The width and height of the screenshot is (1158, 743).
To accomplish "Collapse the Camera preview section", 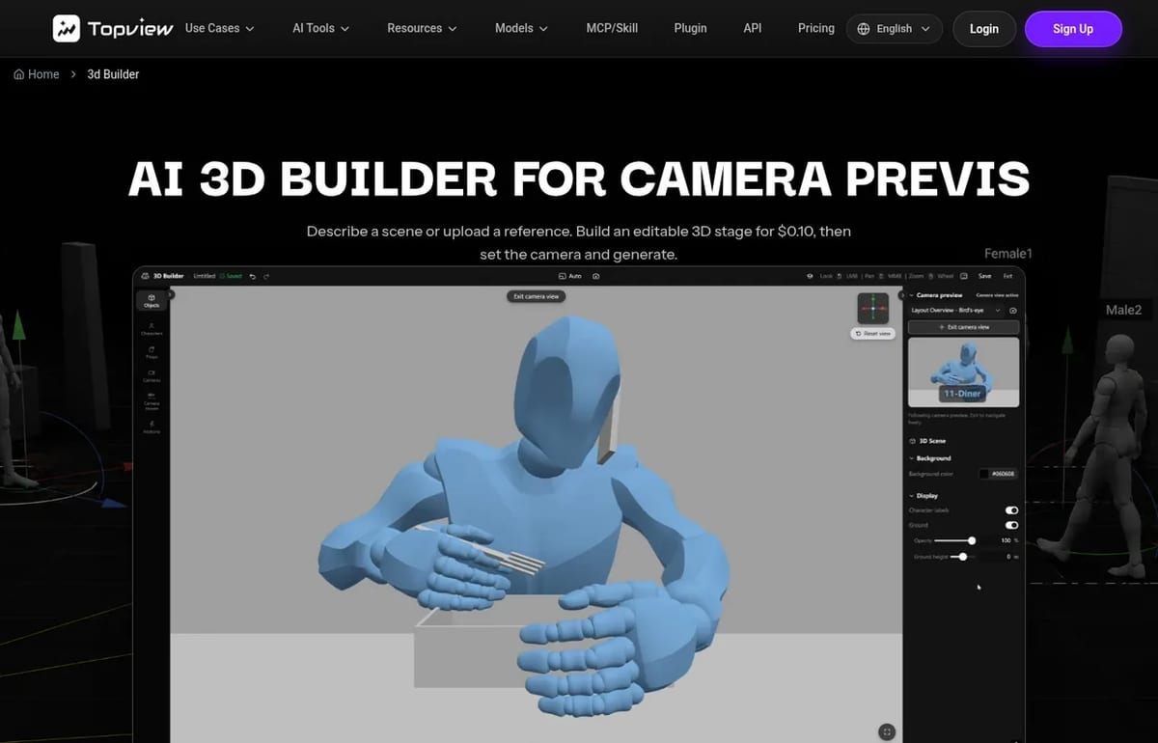I will [911, 295].
